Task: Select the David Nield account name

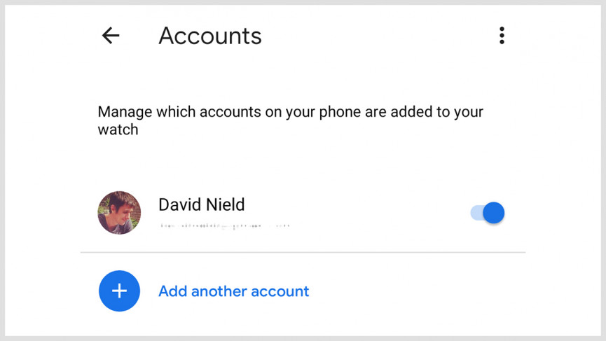Action: coord(202,204)
